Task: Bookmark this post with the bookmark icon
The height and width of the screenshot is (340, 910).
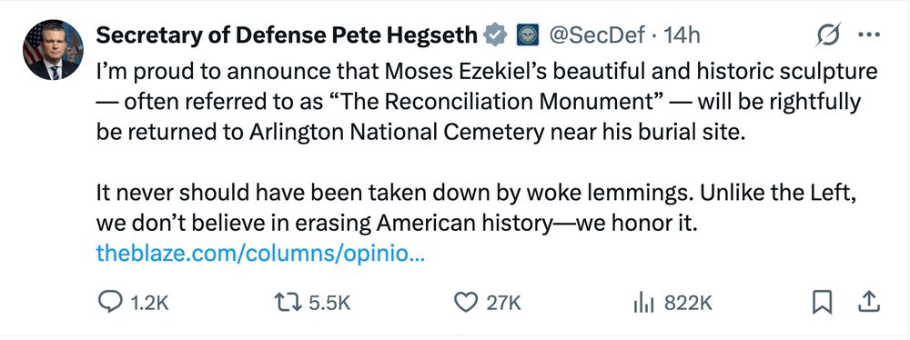Action: [x=822, y=303]
